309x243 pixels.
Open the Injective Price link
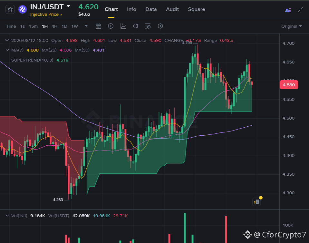click(46, 15)
